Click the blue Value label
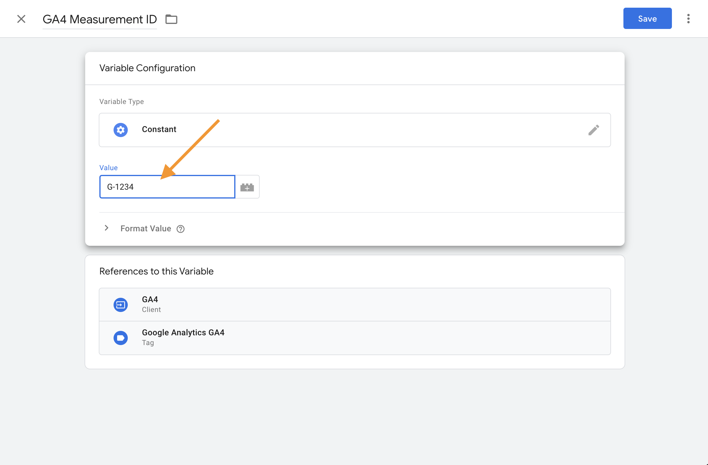The width and height of the screenshot is (708, 465). pos(108,168)
